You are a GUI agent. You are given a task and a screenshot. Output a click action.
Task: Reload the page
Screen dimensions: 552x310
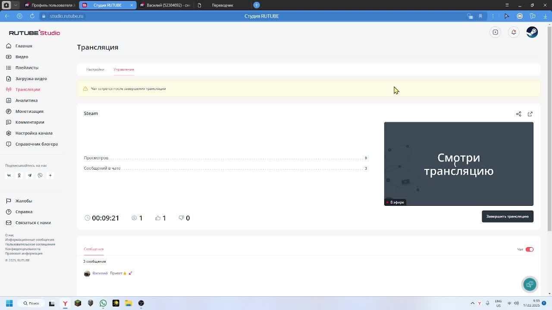32,16
